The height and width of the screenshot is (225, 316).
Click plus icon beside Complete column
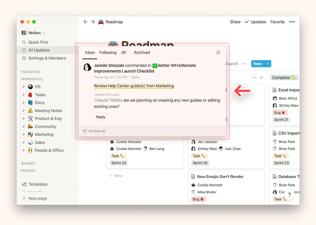coord(261,78)
